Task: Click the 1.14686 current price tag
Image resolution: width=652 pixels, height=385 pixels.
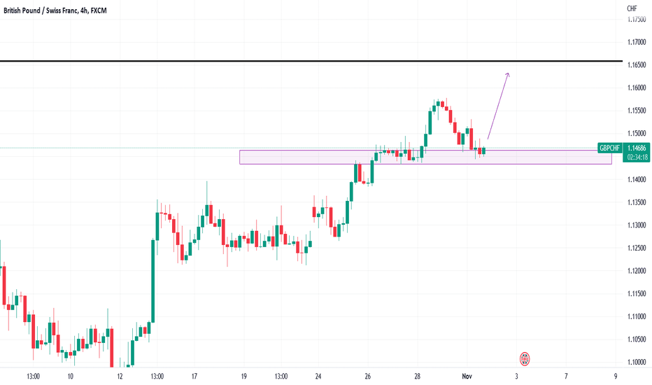Action: [x=636, y=148]
